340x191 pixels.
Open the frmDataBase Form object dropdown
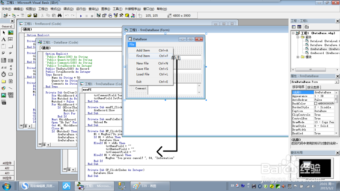tap(336, 82)
